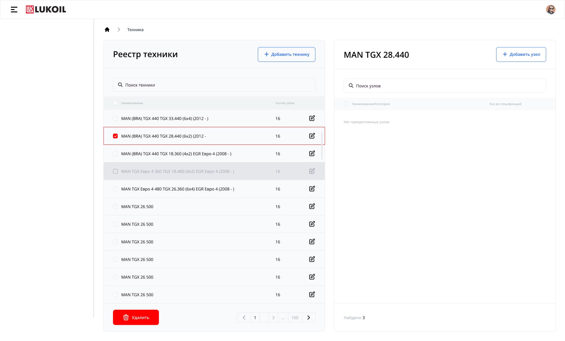Edit MAN (BRA) TGX 33.440 (6x4) entry
The image size is (565, 341).
click(x=312, y=118)
